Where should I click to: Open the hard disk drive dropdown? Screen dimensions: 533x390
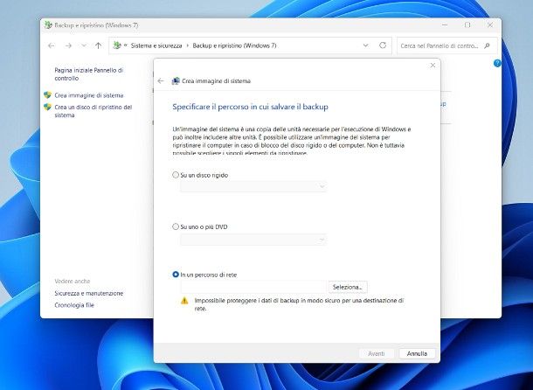pos(253,186)
